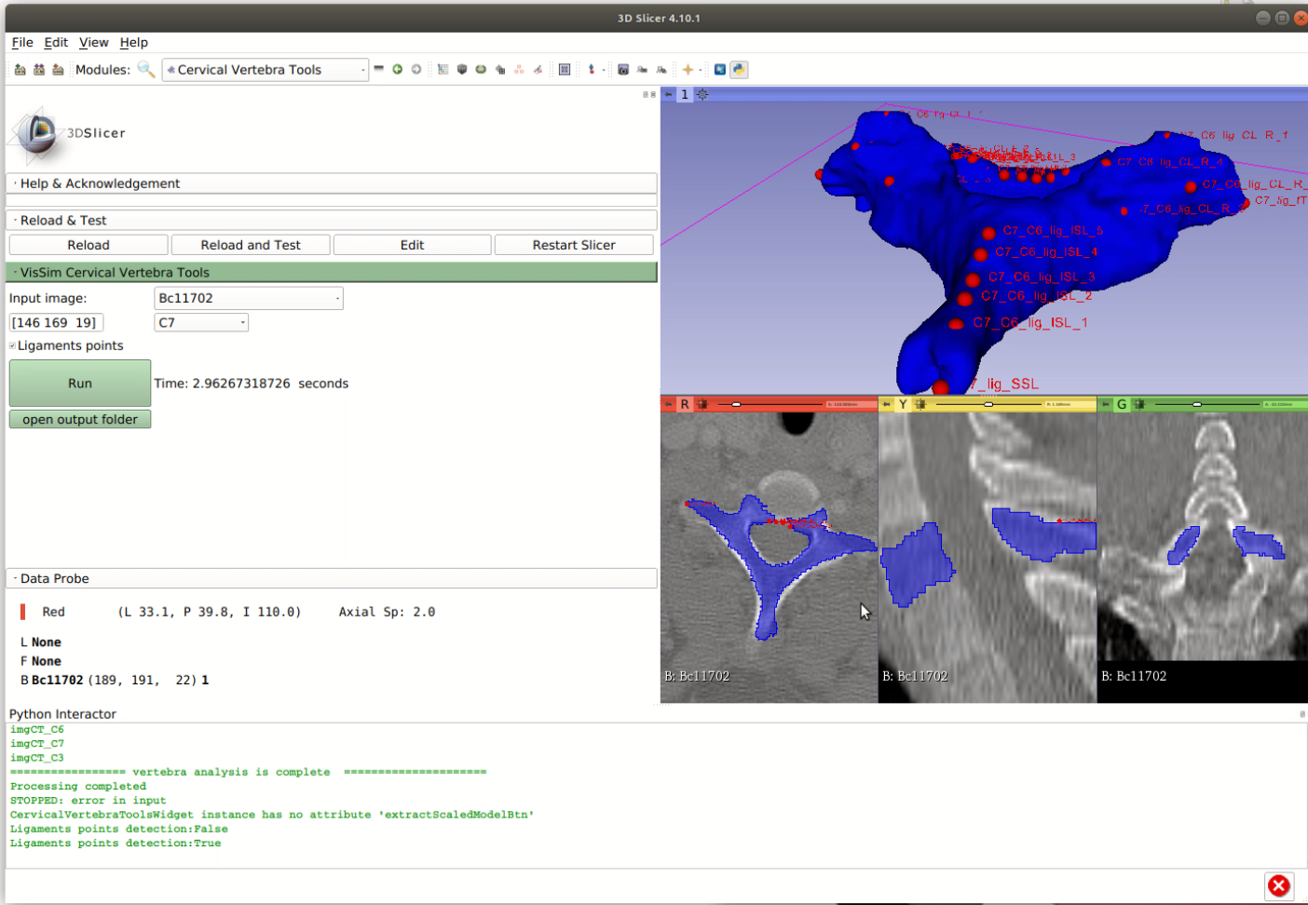Viewport: 1308px width, 905px height.
Task: Open the Modules dropdown selector
Action: point(265,70)
